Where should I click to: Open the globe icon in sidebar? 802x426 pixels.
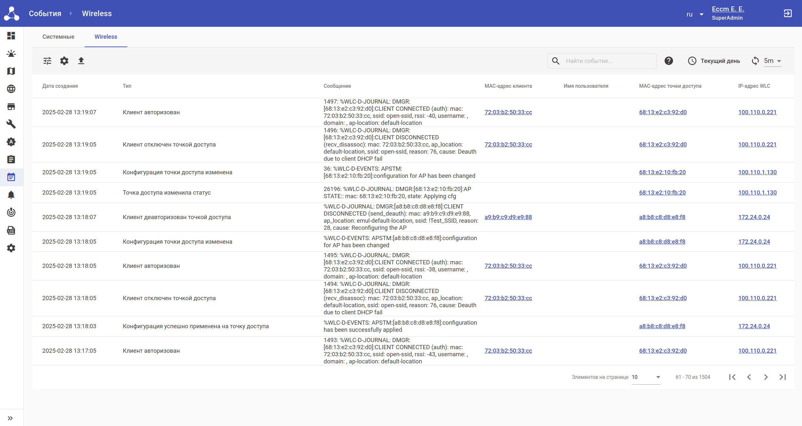[x=11, y=89]
